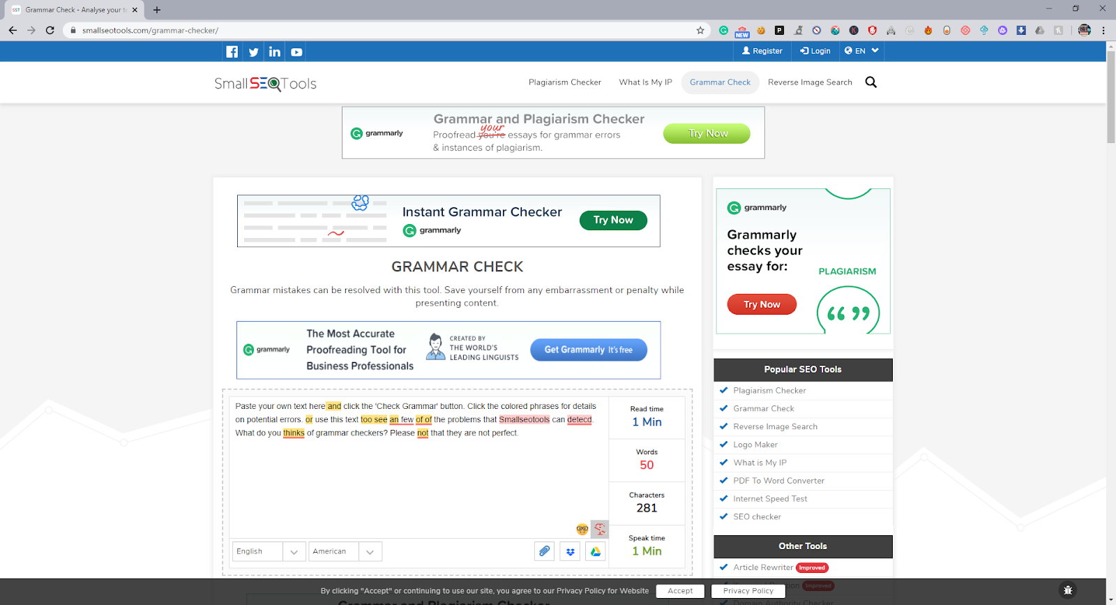Click the Get Grammarly It's free button
Screen dimensions: 1116x605
coord(588,350)
